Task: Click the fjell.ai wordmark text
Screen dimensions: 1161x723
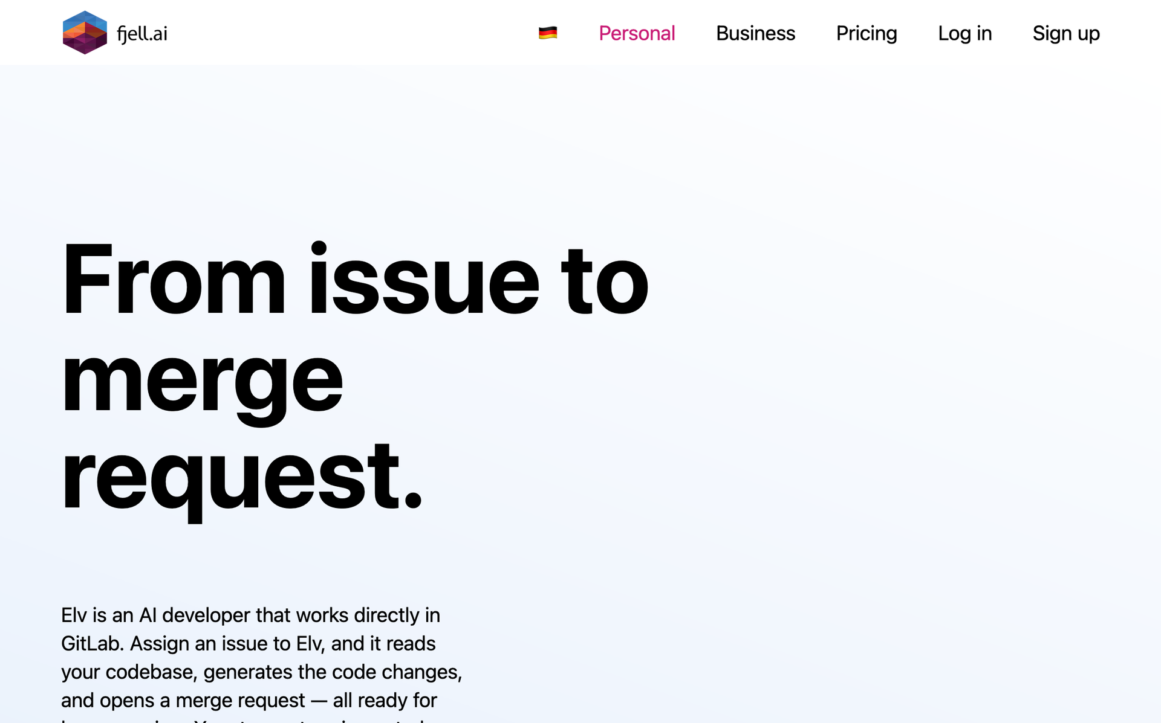Action: click(x=142, y=34)
